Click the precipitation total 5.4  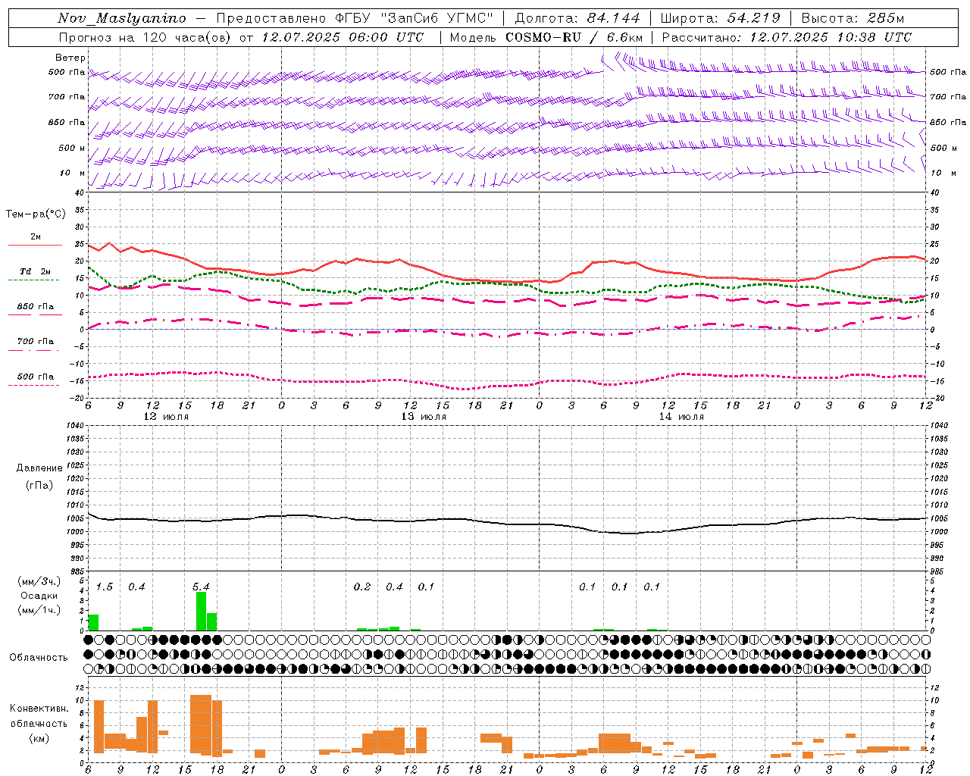pos(201,587)
